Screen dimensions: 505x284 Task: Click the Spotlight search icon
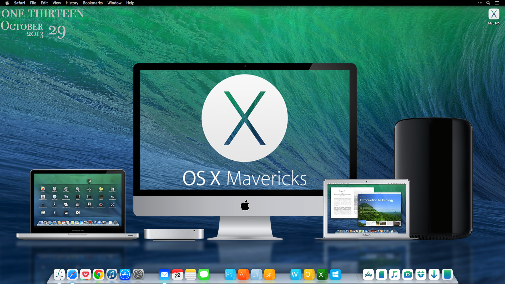coord(488,3)
